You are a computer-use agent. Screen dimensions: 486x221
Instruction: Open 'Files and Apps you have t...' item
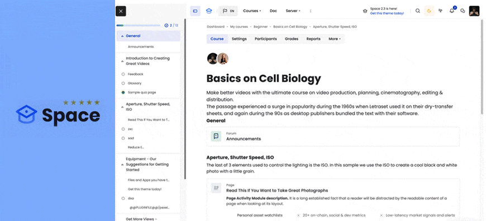[x=149, y=180]
